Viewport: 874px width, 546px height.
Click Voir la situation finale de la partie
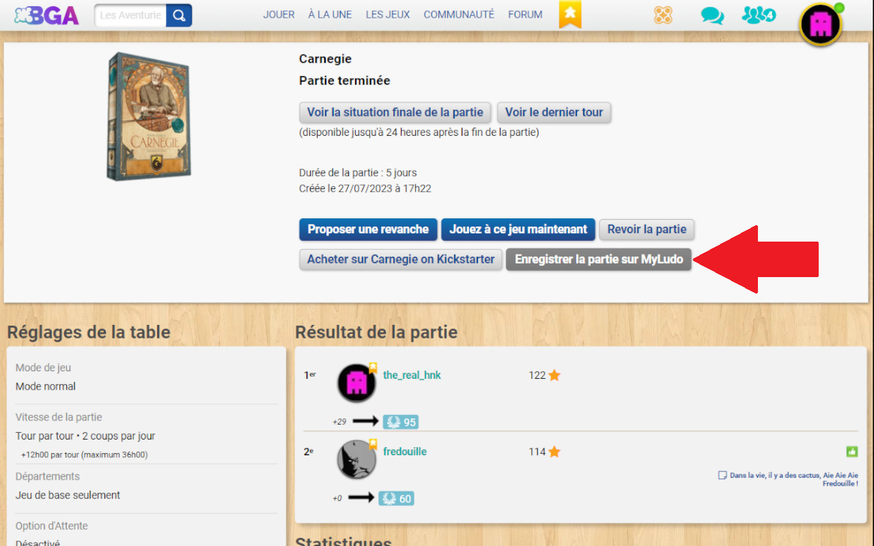[395, 113]
